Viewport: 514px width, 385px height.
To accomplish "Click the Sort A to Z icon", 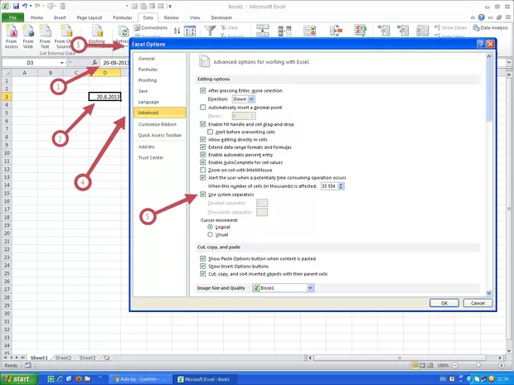I will click(177, 31).
